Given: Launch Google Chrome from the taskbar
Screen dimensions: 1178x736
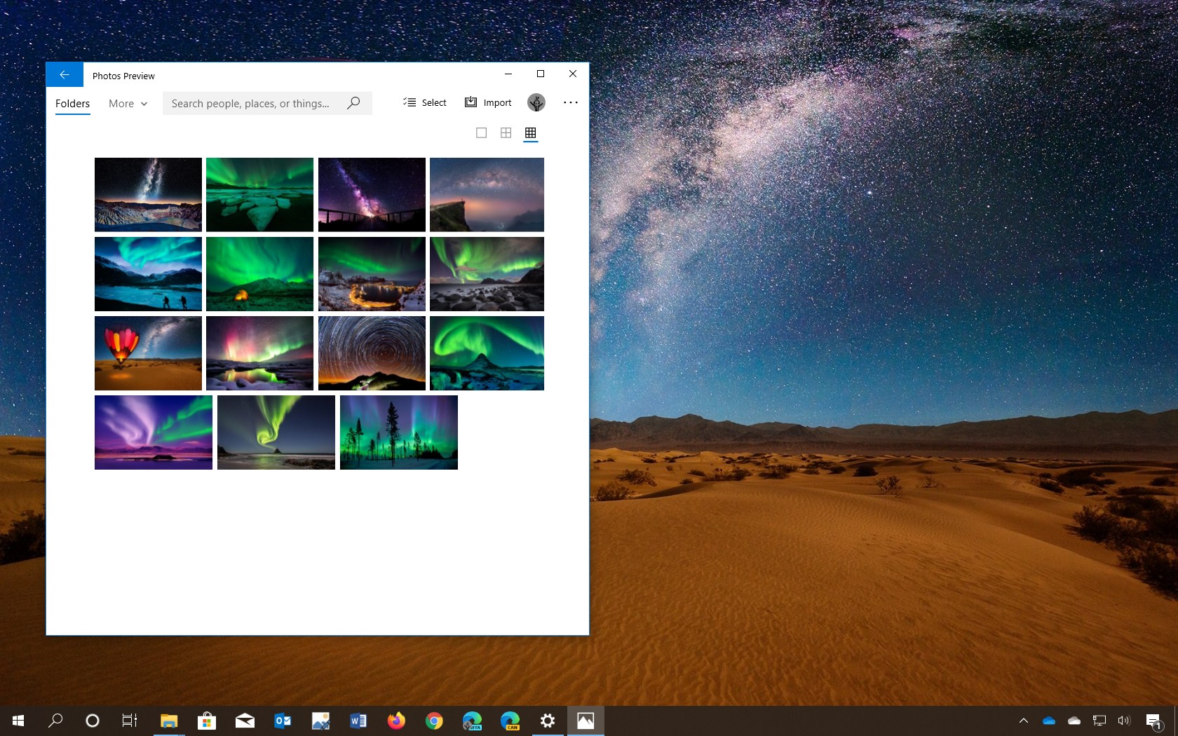Looking at the screenshot, I should pyautogui.click(x=434, y=721).
